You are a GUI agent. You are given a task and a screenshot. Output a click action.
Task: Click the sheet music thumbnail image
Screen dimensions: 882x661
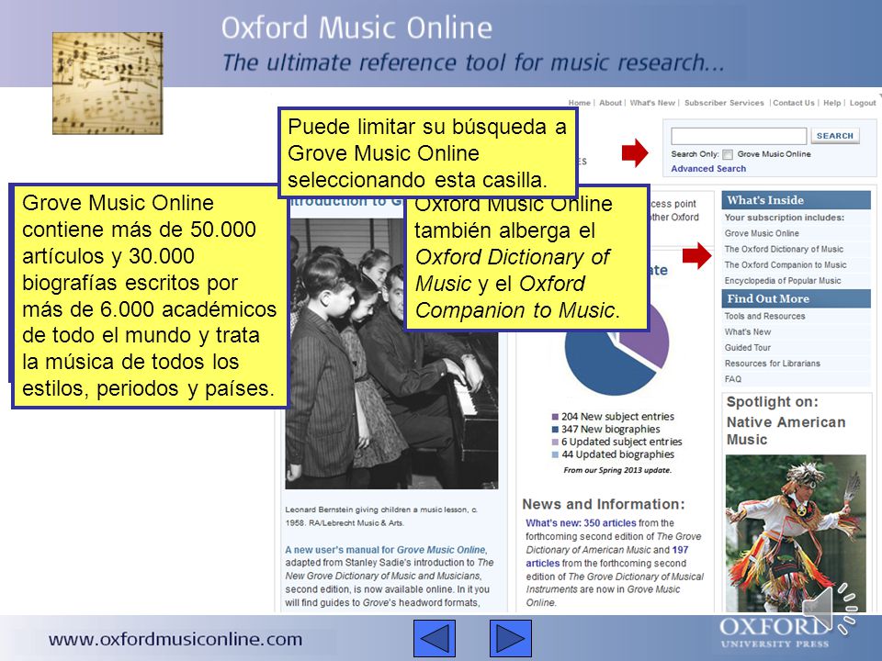click(x=107, y=84)
